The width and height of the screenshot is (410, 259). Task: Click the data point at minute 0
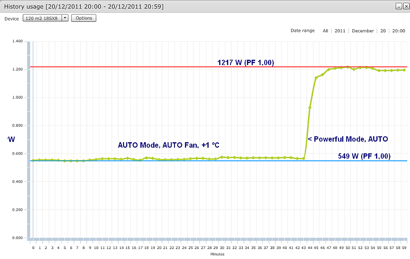coord(33,160)
